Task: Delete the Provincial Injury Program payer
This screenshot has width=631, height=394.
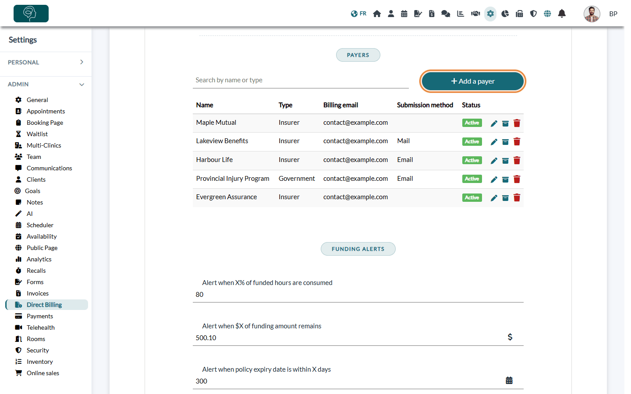Action: point(517,179)
